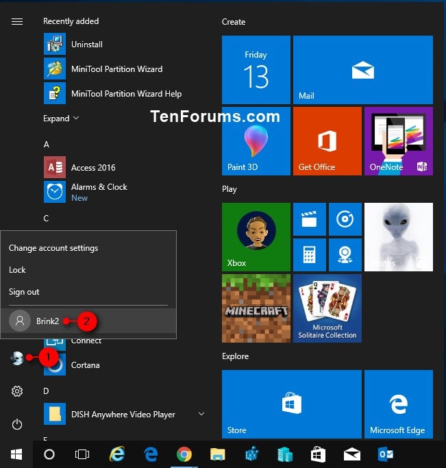The height and width of the screenshot is (468, 446).
Task: Click the alien user account picture
Action: (17, 358)
